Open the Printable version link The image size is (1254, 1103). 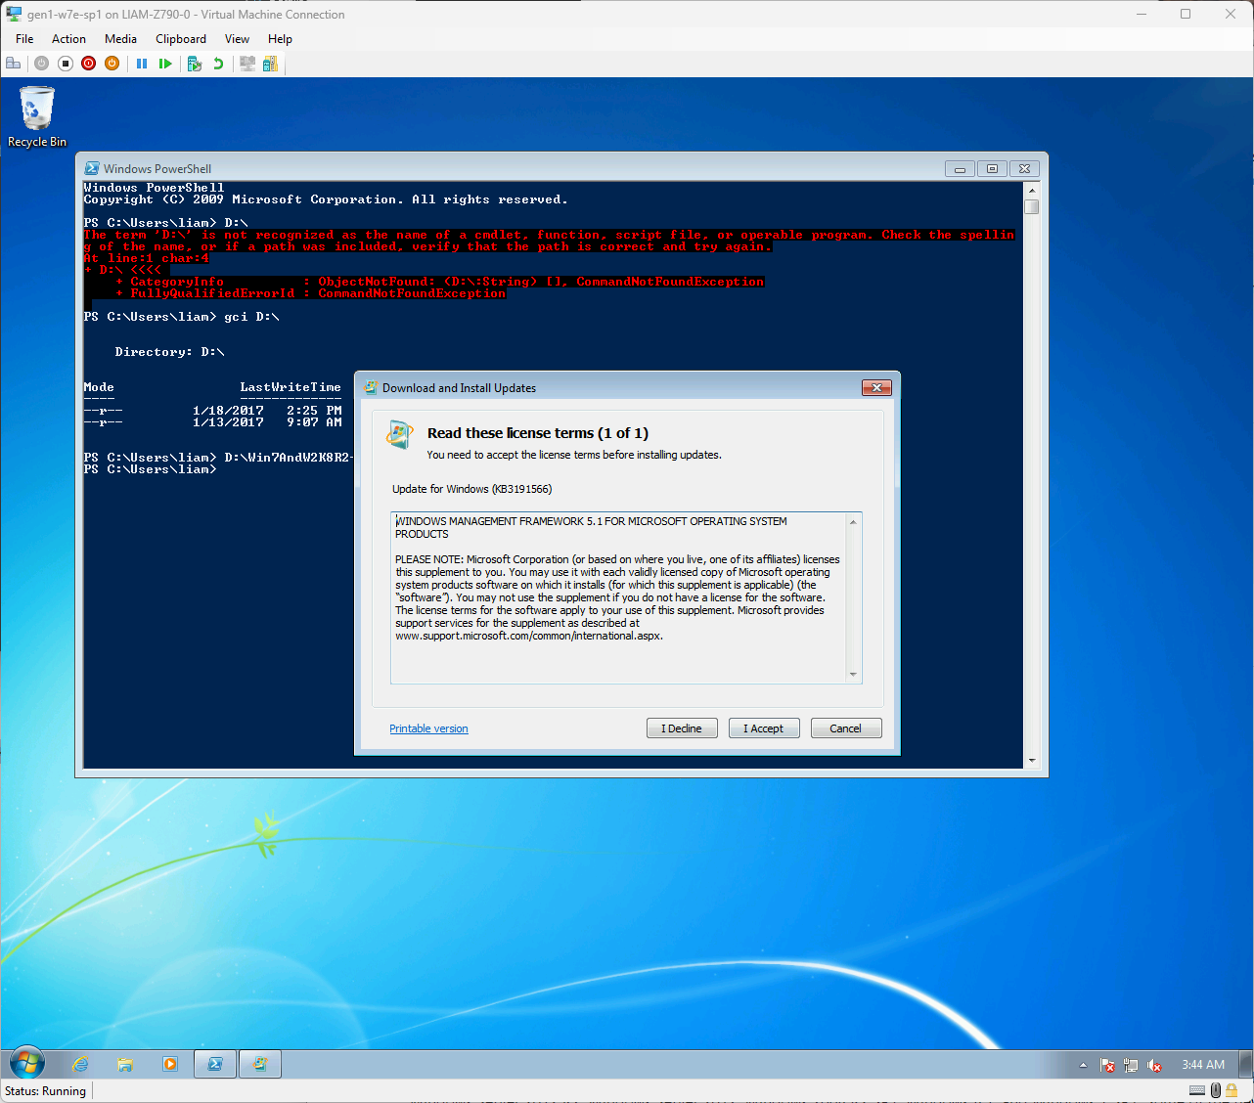pyautogui.click(x=428, y=728)
